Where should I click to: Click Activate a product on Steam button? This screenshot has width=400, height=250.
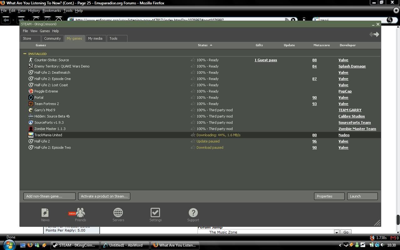[104, 196]
